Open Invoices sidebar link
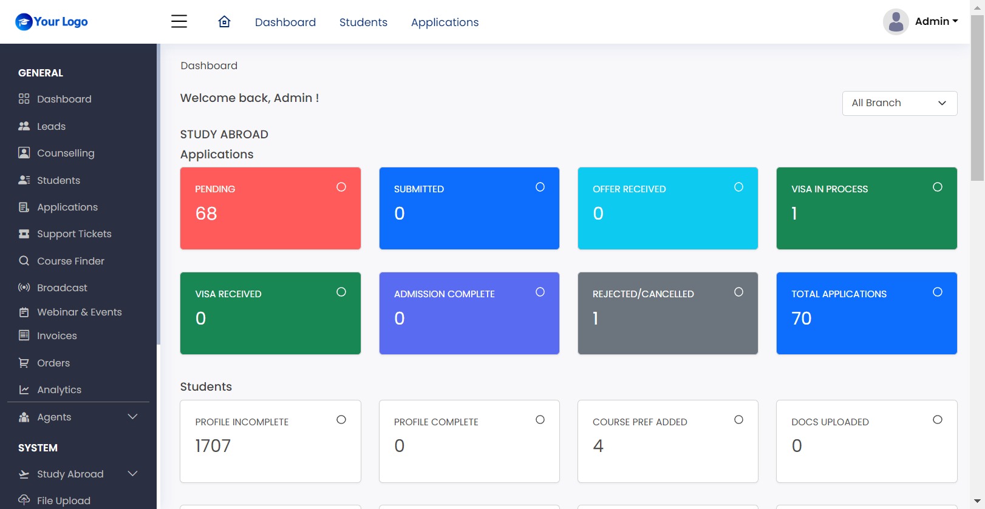 click(x=57, y=335)
